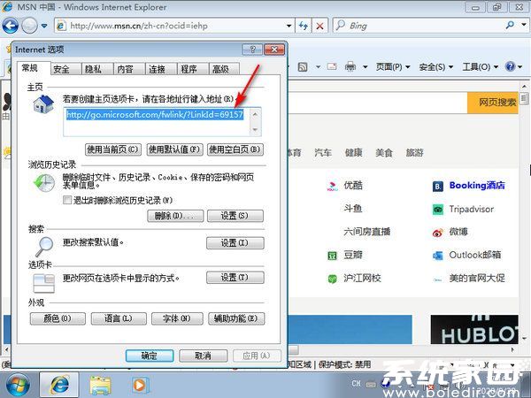Click the Windows Start orb
Image resolution: width=531 pixels, height=398 pixels.
tap(18, 385)
